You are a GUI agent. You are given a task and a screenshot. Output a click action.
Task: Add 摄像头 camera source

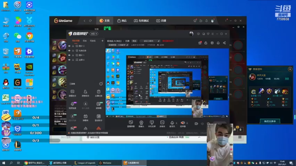[141, 124]
